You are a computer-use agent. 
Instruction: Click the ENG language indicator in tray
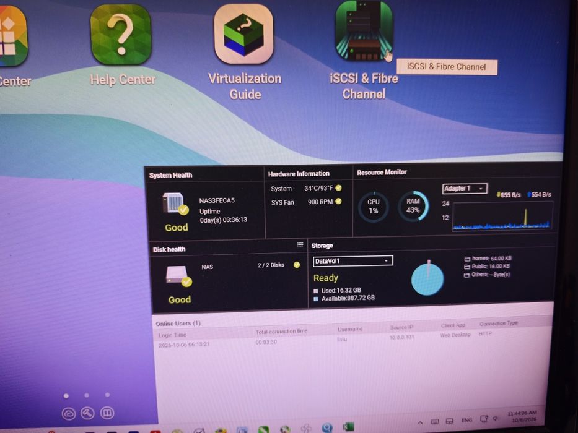pyautogui.click(x=466, y=420)
